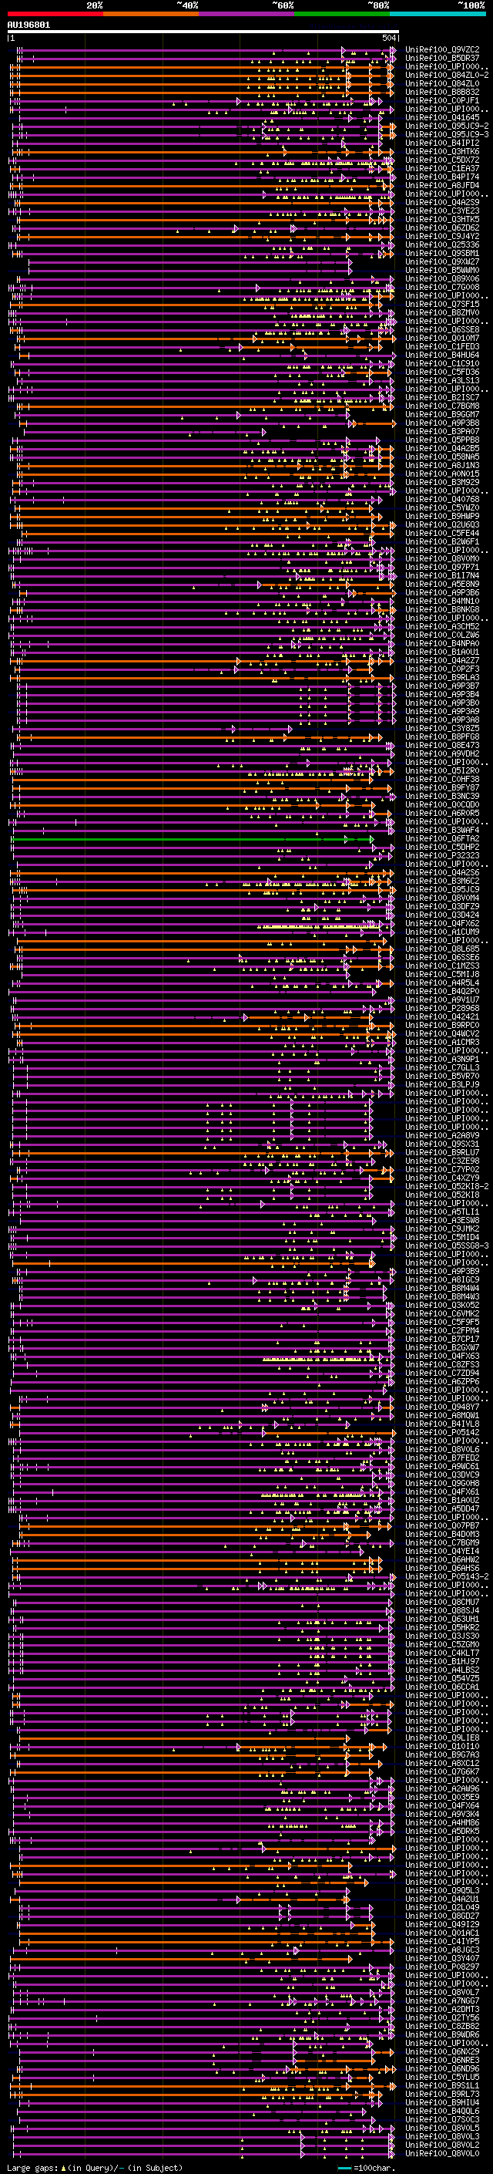
Task: Click the red ~20% identity legend bar
Action: click(55, 14)
